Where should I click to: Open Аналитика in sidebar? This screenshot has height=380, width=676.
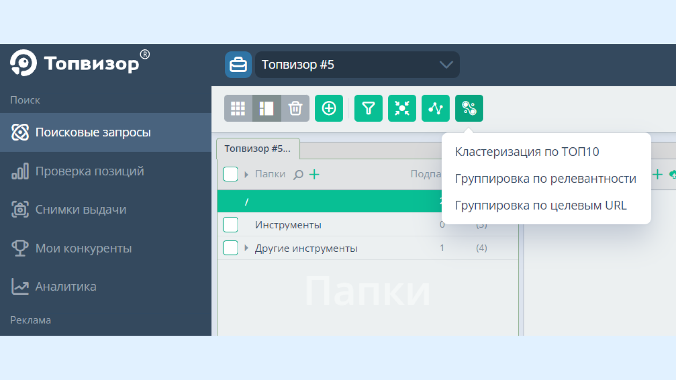(x=106, y=286)
